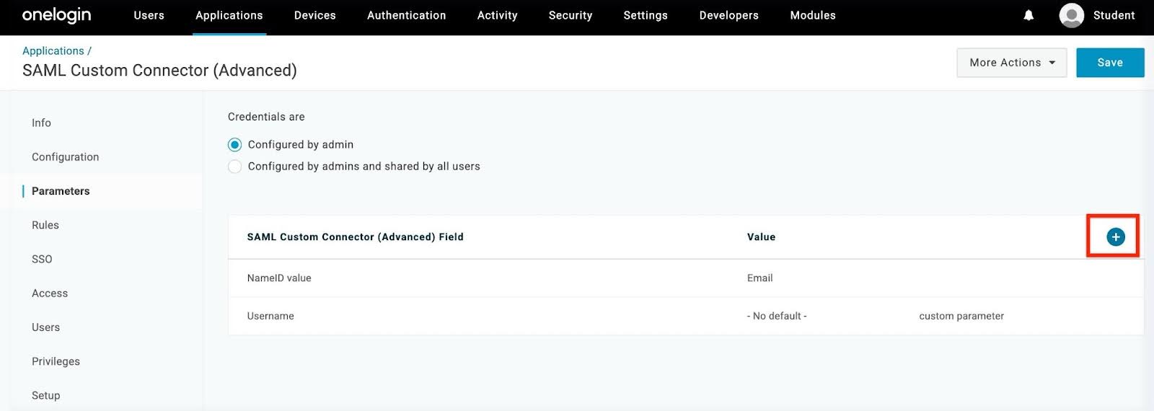Open the Applications top menu
The width and height of the screenshot is (1154, 411).
(x=229, y=15)
